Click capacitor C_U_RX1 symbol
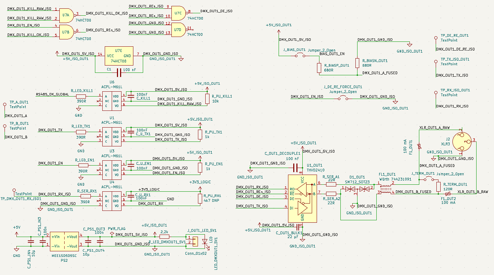 [x=131, y=196]
